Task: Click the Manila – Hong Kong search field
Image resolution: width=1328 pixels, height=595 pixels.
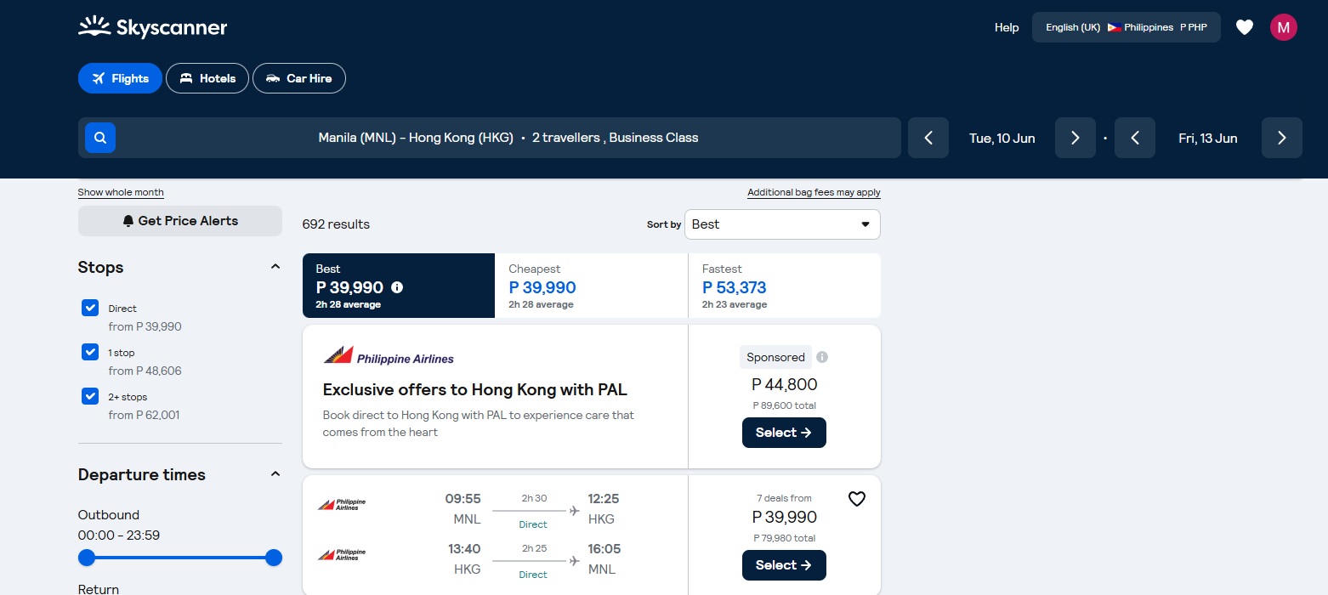Action: pyautogui.click(x=508, y=138)
